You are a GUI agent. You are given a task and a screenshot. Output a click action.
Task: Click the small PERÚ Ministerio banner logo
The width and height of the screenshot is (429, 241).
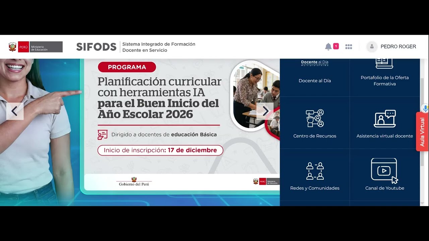[266, 181]
